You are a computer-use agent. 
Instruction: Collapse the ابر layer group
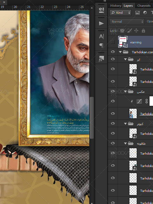click(125, 59)
